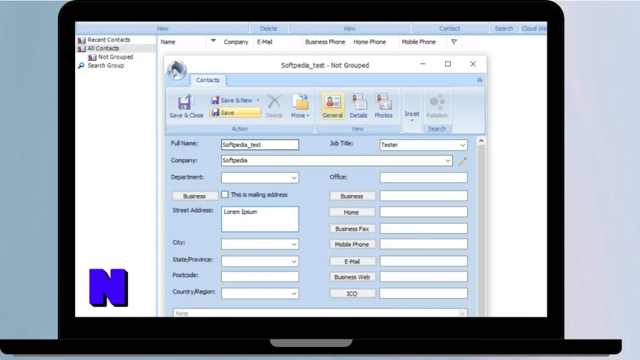Minimize the Softpedia_test contact window
The image size is (640, 360).
pyautogui.click(x=423, y=64)
